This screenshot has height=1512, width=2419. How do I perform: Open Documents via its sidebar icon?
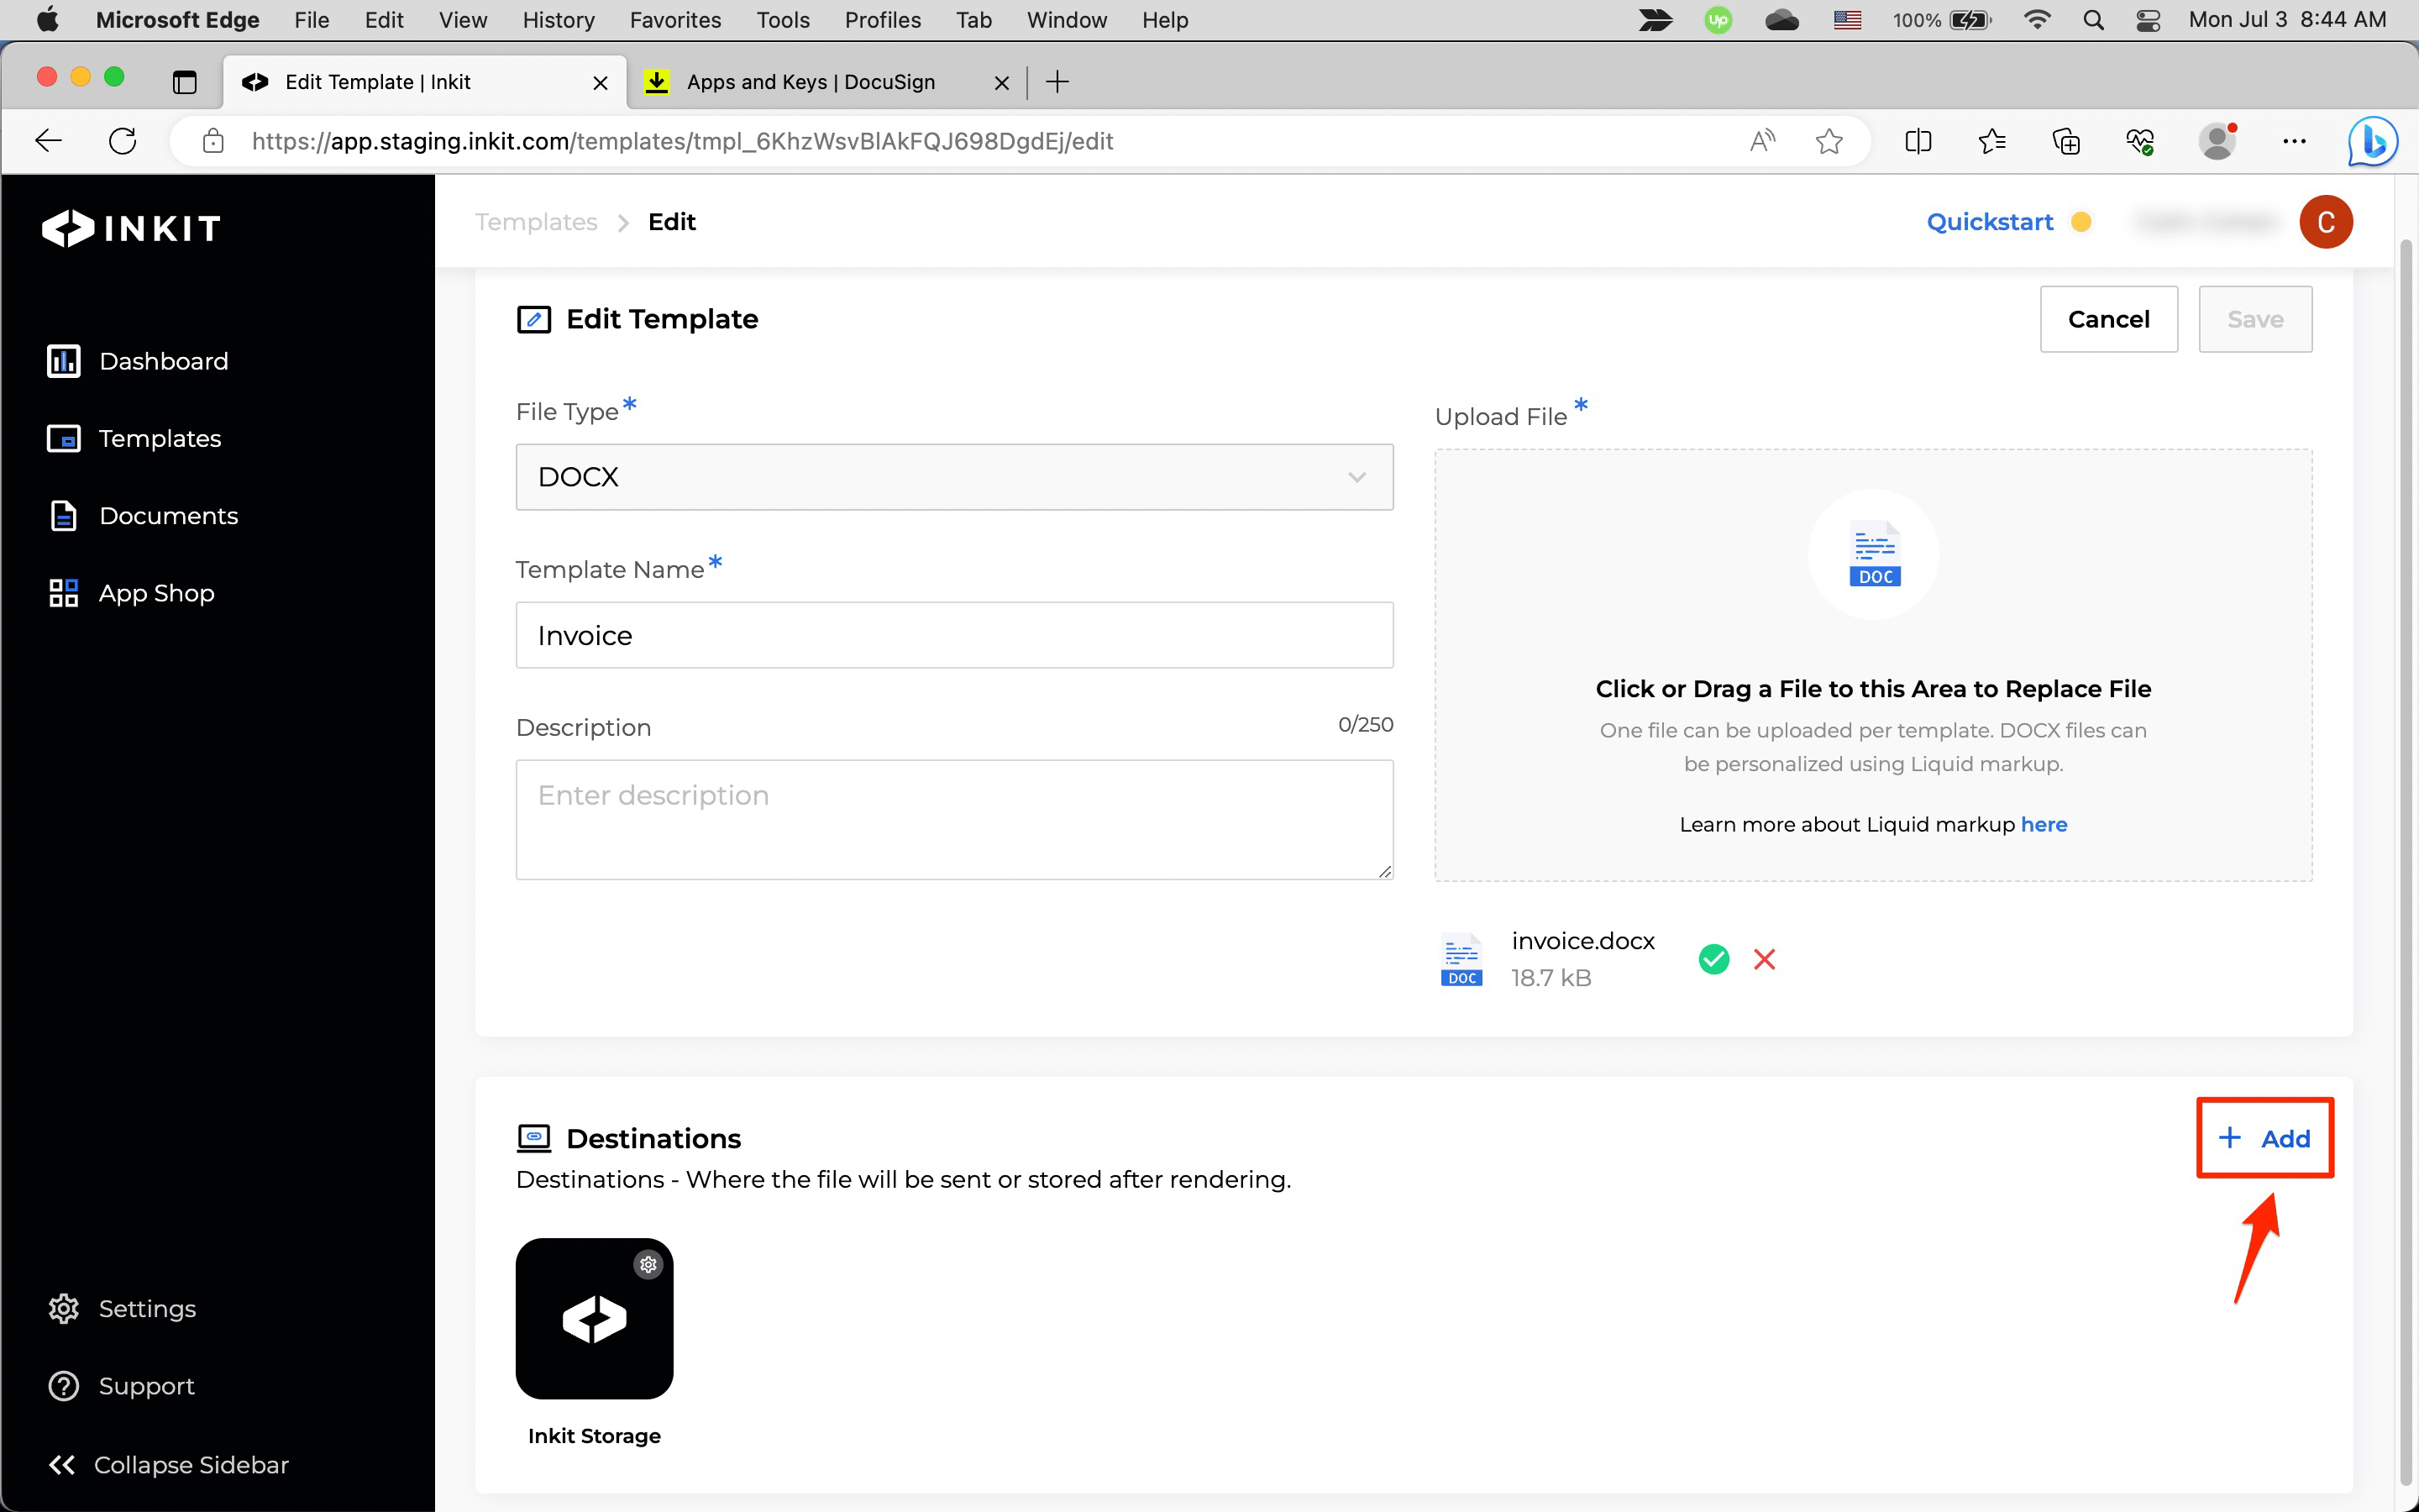click(63, 515)
